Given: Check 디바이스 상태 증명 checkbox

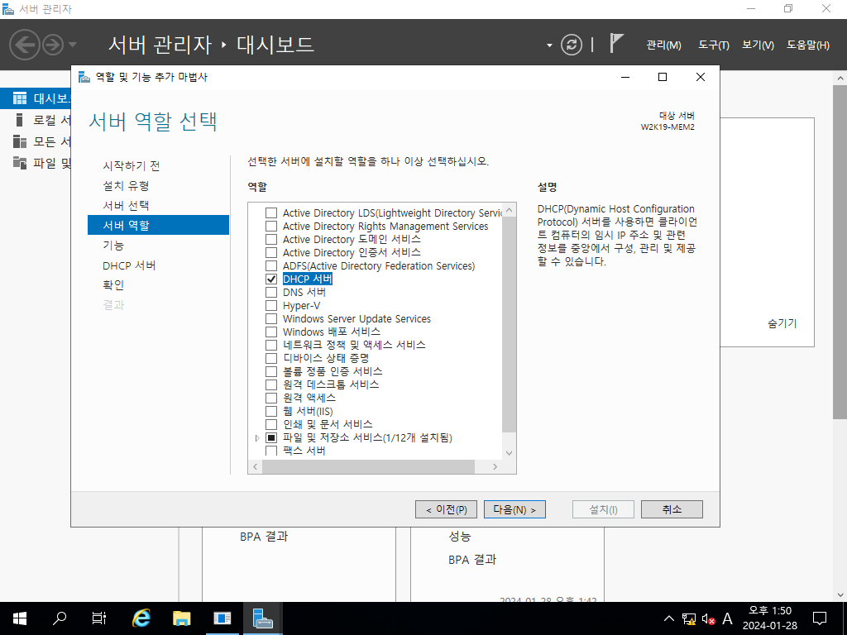Looking at the screenshot, I should point(271,358).
